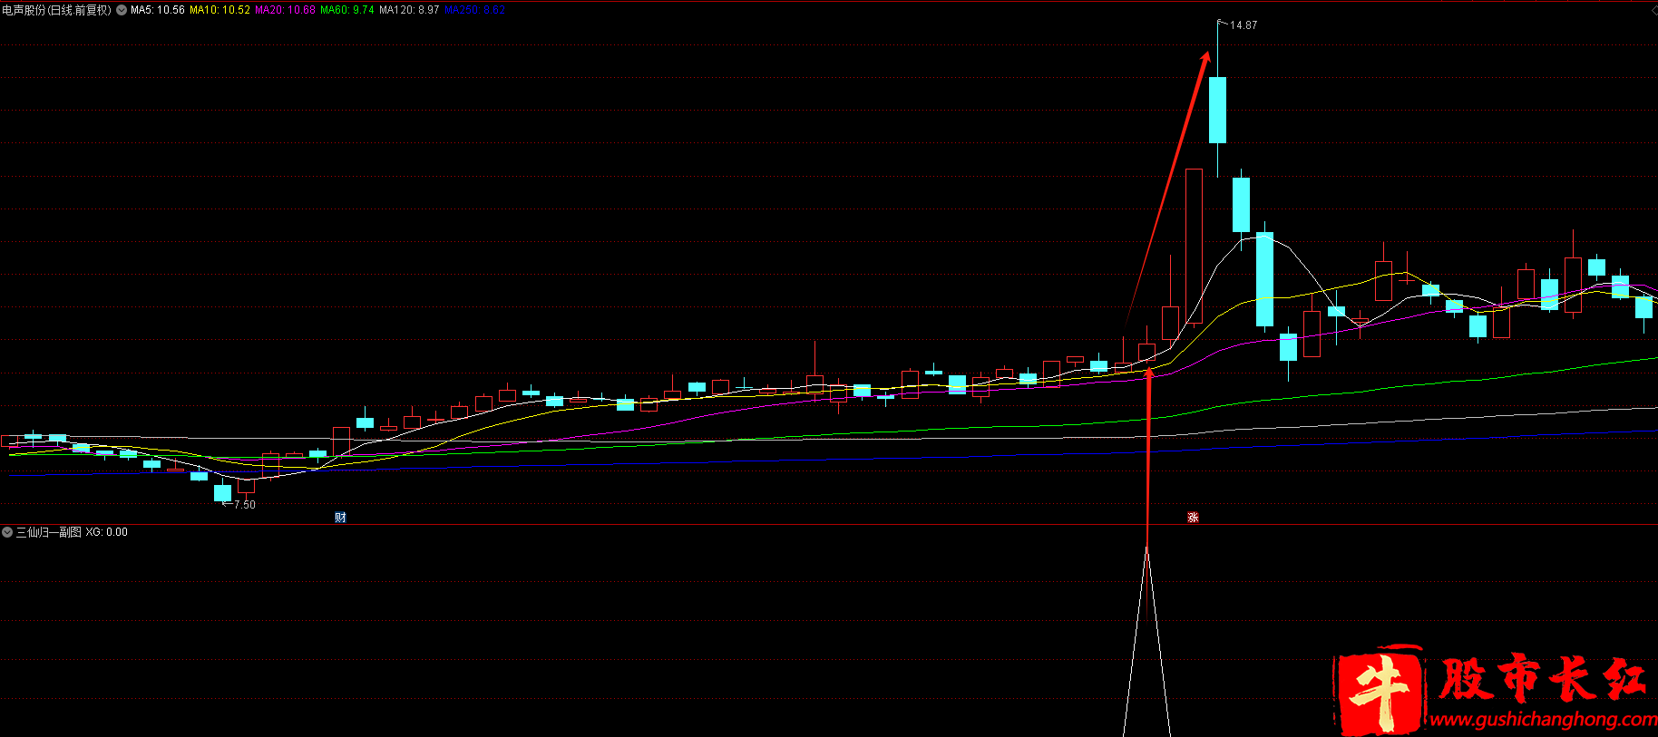Select the 电声股份(日线,前复权) chart title
The width and height of the screenshot is (1658, 737).
56,10
